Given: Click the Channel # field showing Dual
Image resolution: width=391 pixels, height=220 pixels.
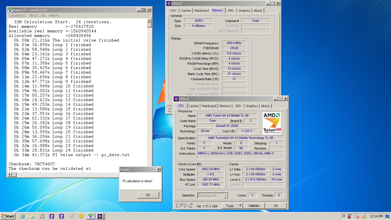Looking at the screenshot, I should [256, 21].
